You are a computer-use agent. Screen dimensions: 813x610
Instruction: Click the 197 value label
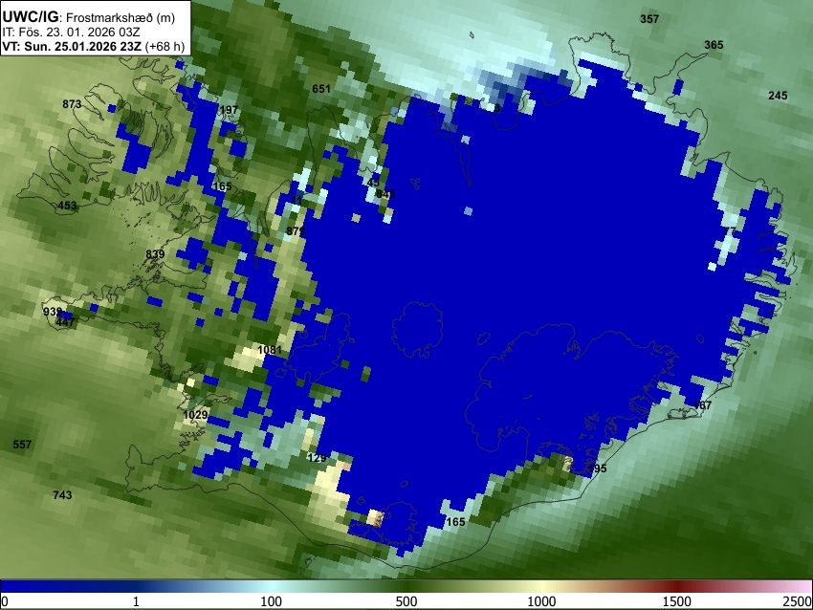[229, 110]
